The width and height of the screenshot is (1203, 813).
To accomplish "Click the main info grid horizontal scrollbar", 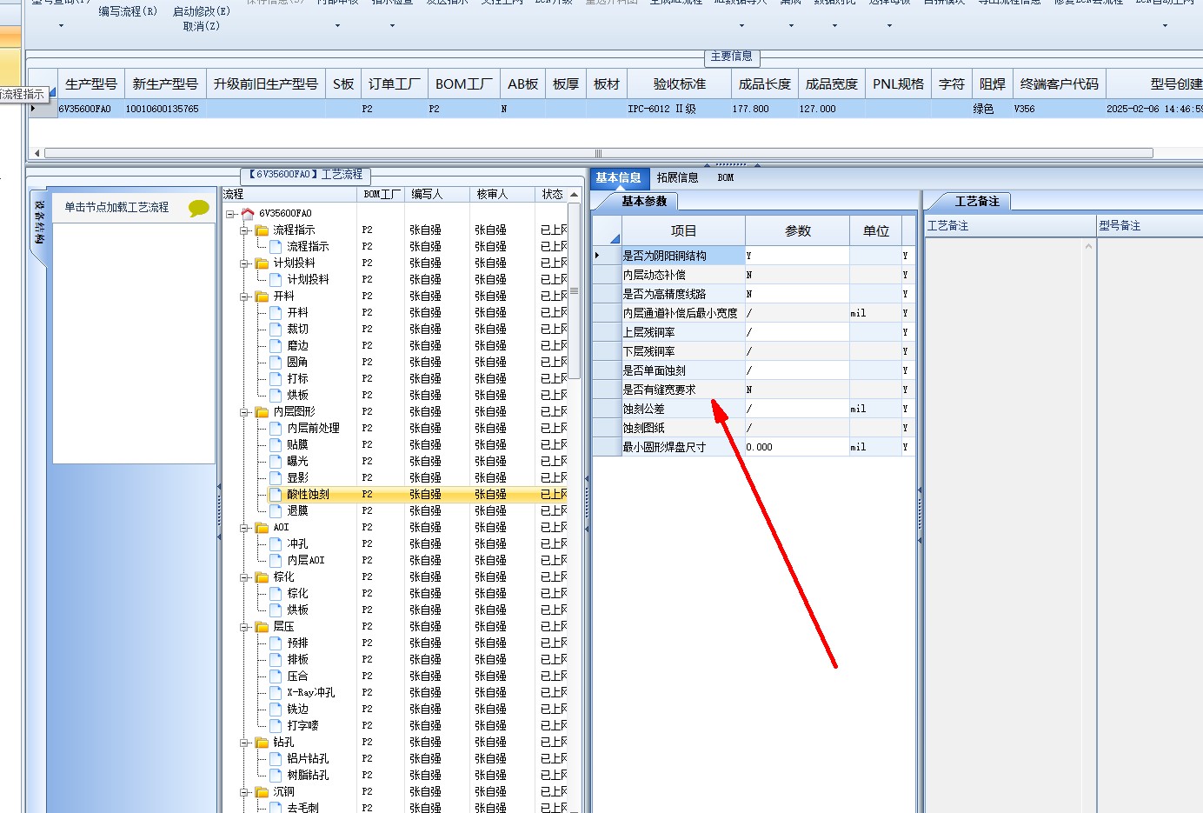I will pos(598,153).
